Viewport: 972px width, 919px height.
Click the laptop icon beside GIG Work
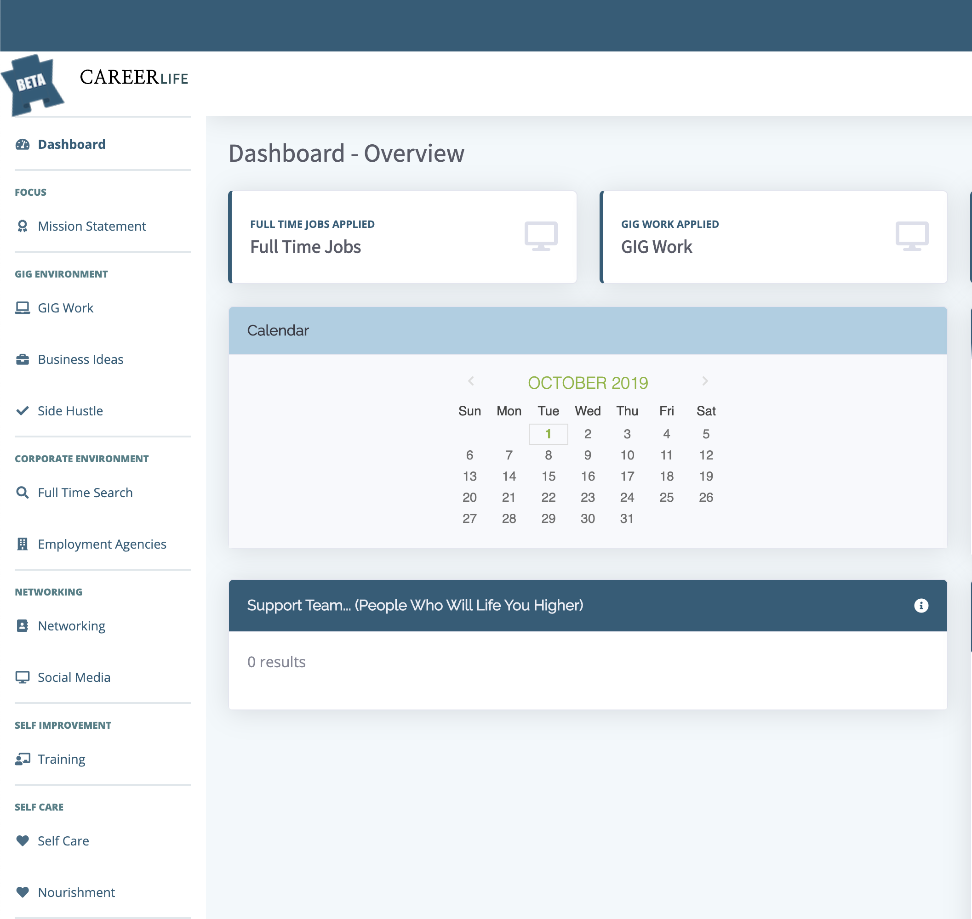pyautogui.click(x=23, y=308)
